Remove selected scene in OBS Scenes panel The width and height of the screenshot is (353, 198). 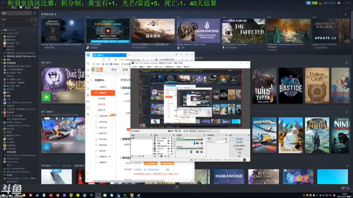pyautogui.click(x=135, y=156)
